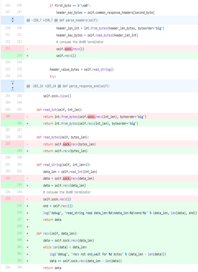This screenshot has width=198, height=272.
Task: Click removed 'return self.sock.recv(bytes_len)' line
Action: (69, 144)
